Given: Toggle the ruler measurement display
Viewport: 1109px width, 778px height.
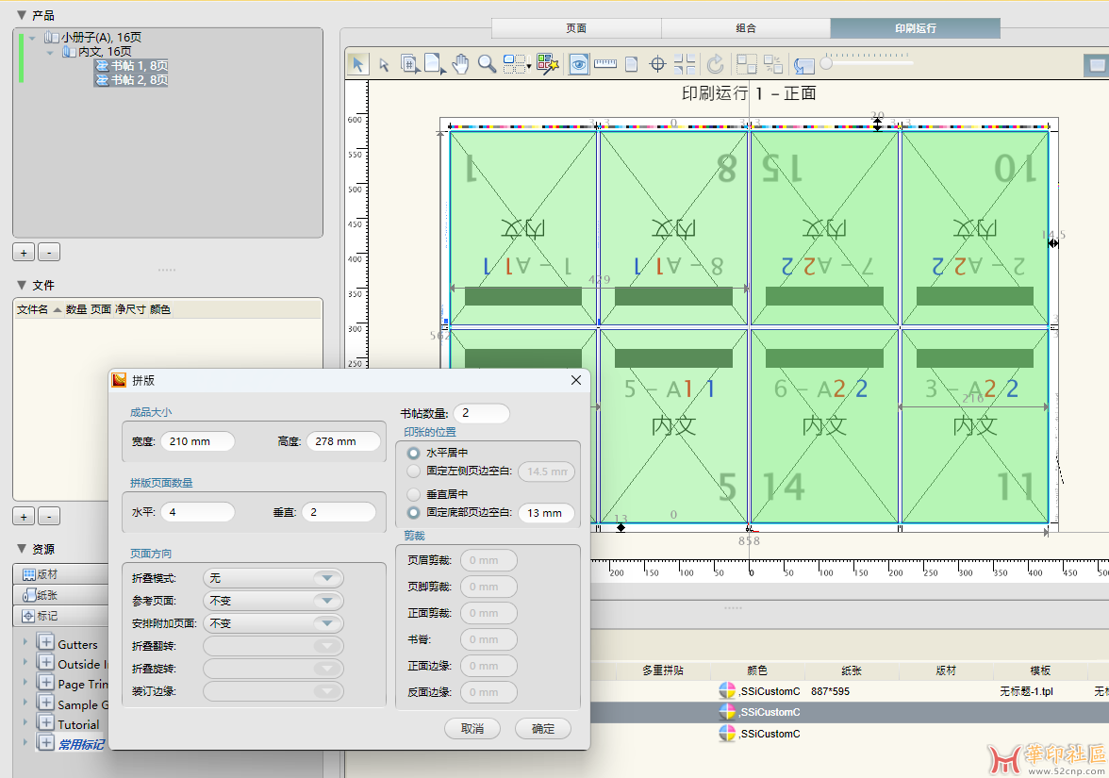Looking at the screenshot, I should click(605, 64).
